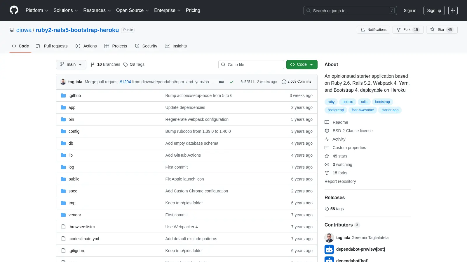Switch to the Insights tab

pyautogui.click(x=176, y=46)
